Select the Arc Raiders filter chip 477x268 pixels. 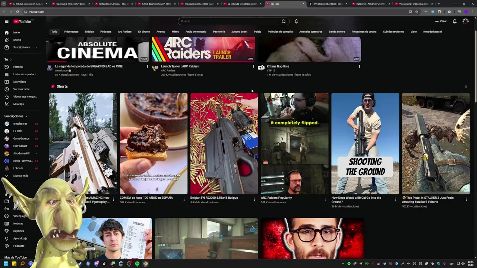pyautogui.click(x=124, y=32)
